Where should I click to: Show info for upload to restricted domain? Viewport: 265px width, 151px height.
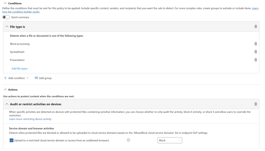tap(129, 140)
